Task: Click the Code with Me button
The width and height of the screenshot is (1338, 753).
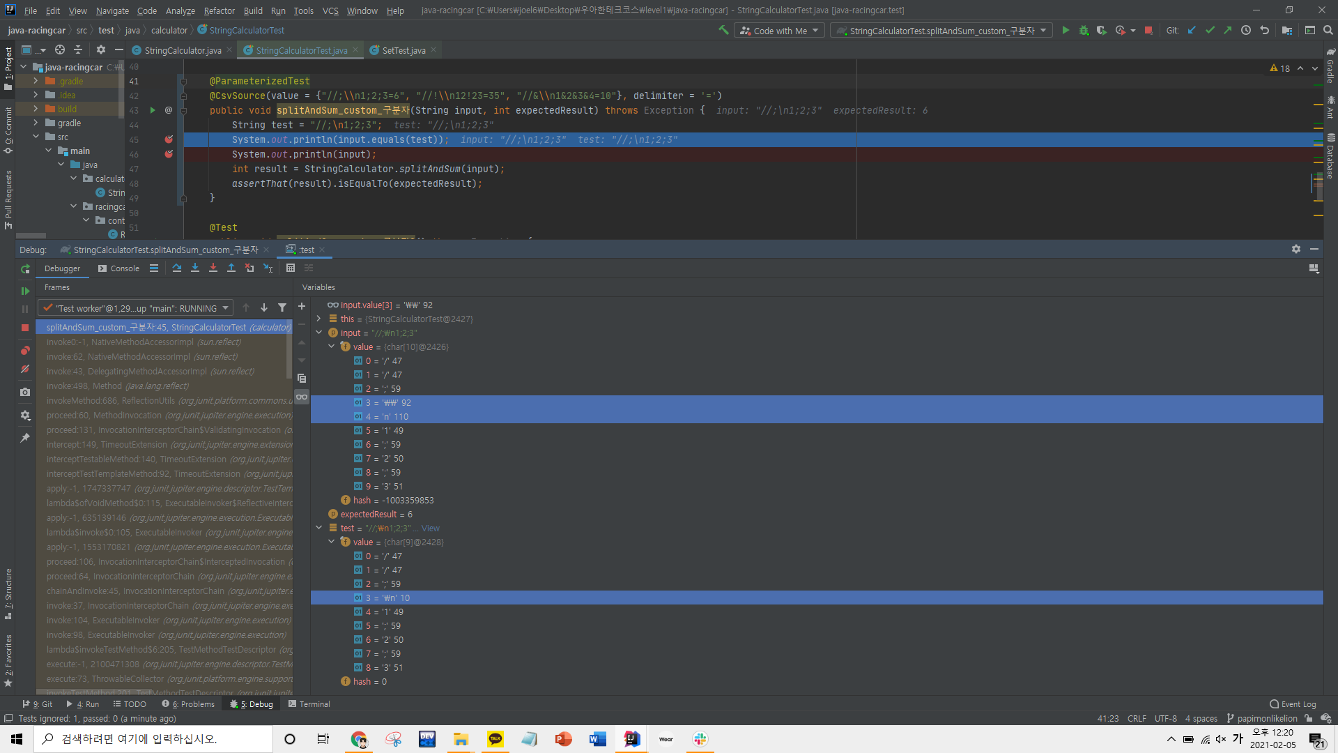Action: [778, 30]
